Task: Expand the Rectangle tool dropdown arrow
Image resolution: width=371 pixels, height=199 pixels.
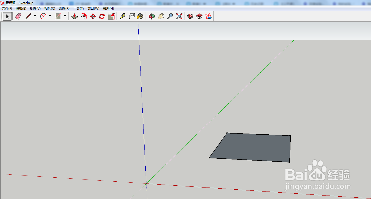Action: (65, 16)
